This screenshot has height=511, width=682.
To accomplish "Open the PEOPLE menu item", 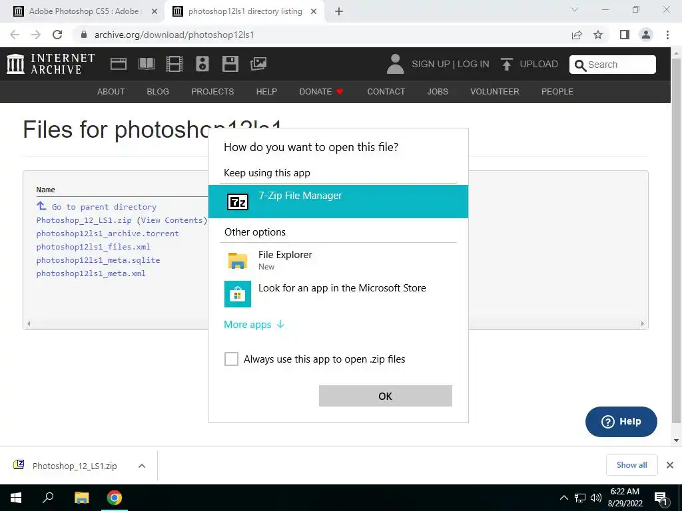I will pyautogui.click(x=557, y=92).
